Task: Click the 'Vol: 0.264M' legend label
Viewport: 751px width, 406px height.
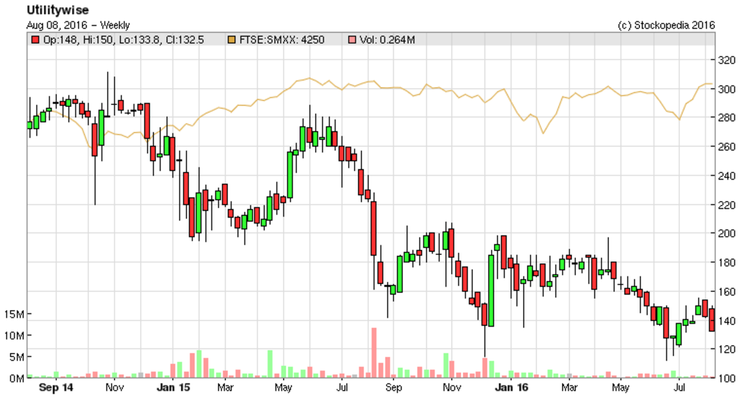Action: pos(387,40)
